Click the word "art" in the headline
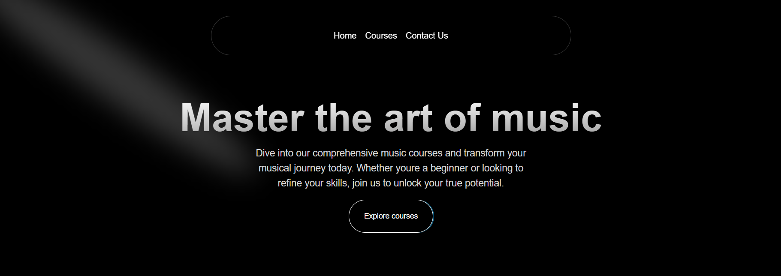The height and width of the screenshot is (276, 781). point(408,118)
